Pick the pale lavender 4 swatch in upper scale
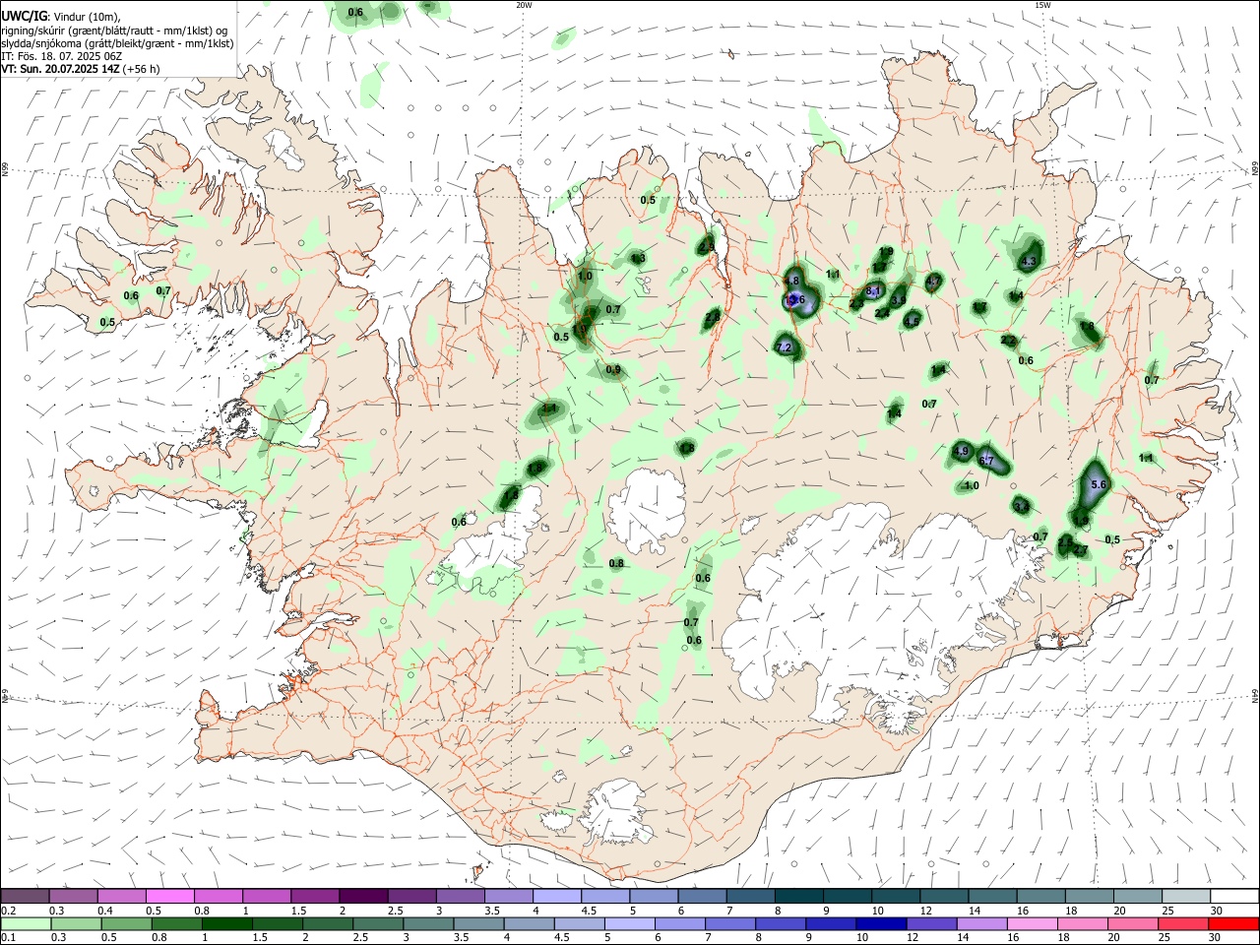The width and height of the screenshot is (1260, 945). click(x=556, y=897)
